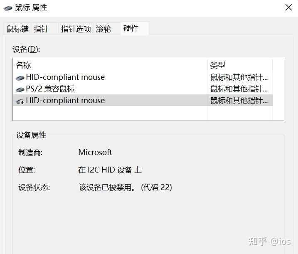This screenshot has height=254, width=298.
Task: Click the PS/2 兼容鼠标 device icon
Action: pos(20,89)
